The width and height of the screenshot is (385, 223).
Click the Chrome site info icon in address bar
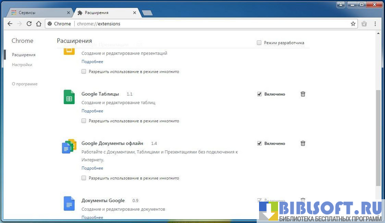tap(49, 24)
